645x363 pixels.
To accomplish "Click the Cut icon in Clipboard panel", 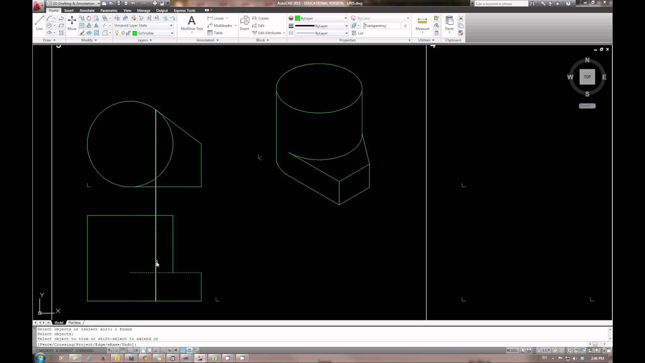I will (461, 18).
